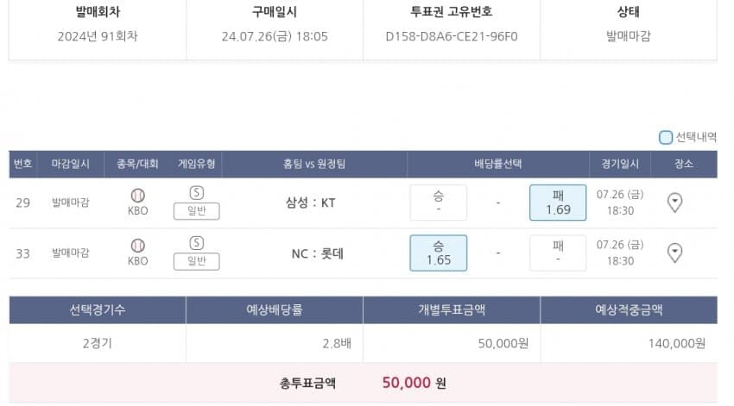Viewport: 734px width, 406px height.
Task: Click the S game-type icon for 삼성 : KT
Action: click(x=196, y=193)
